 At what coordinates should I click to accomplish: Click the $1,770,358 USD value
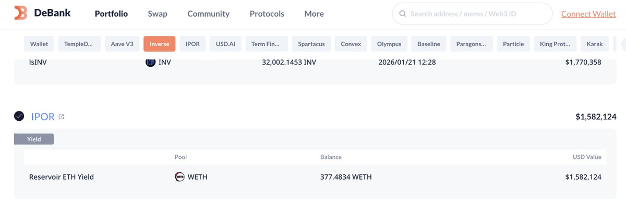pyautogui.click(x=583, y=62)
